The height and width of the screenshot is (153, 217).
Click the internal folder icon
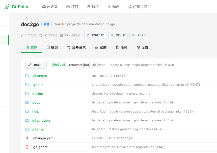(x=27, y=129)
